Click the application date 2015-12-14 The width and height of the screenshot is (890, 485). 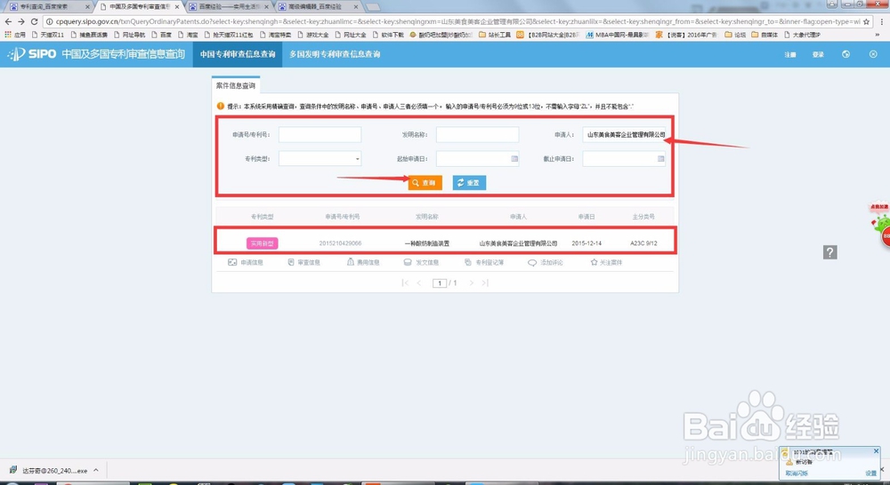coord(587,243)
